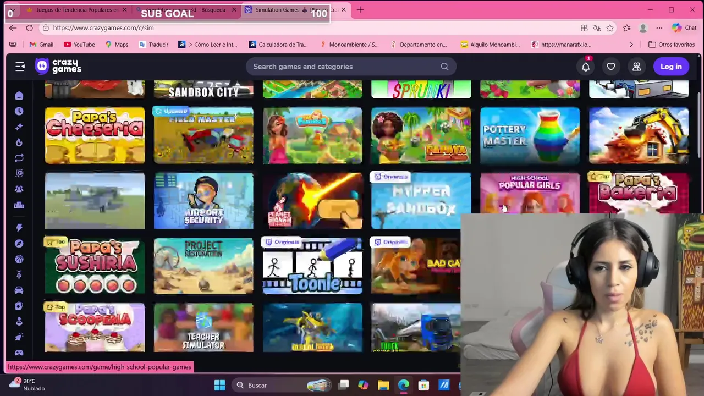Image resolution: width=704 pixels, height=396 pixels.
Task: Click the search magnifier icon
Action: pos(444,67)
